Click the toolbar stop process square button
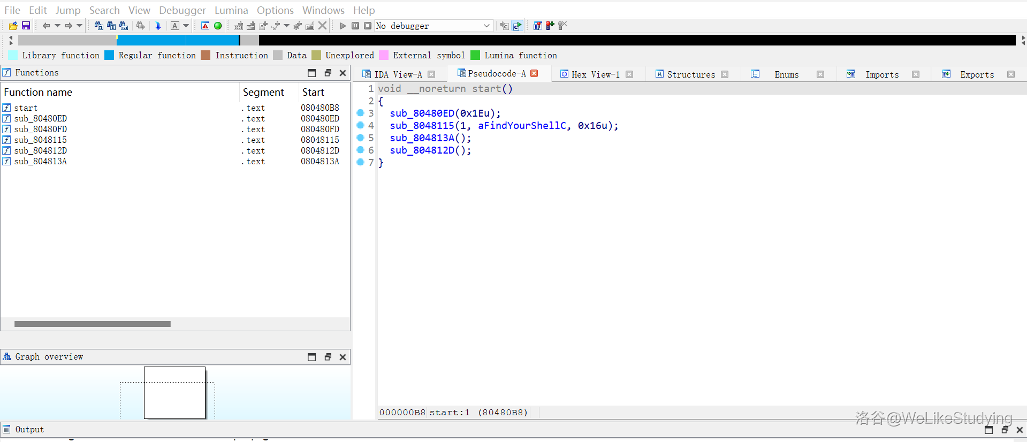Viewport: 1027px width, 442px height. pos(368,26)
